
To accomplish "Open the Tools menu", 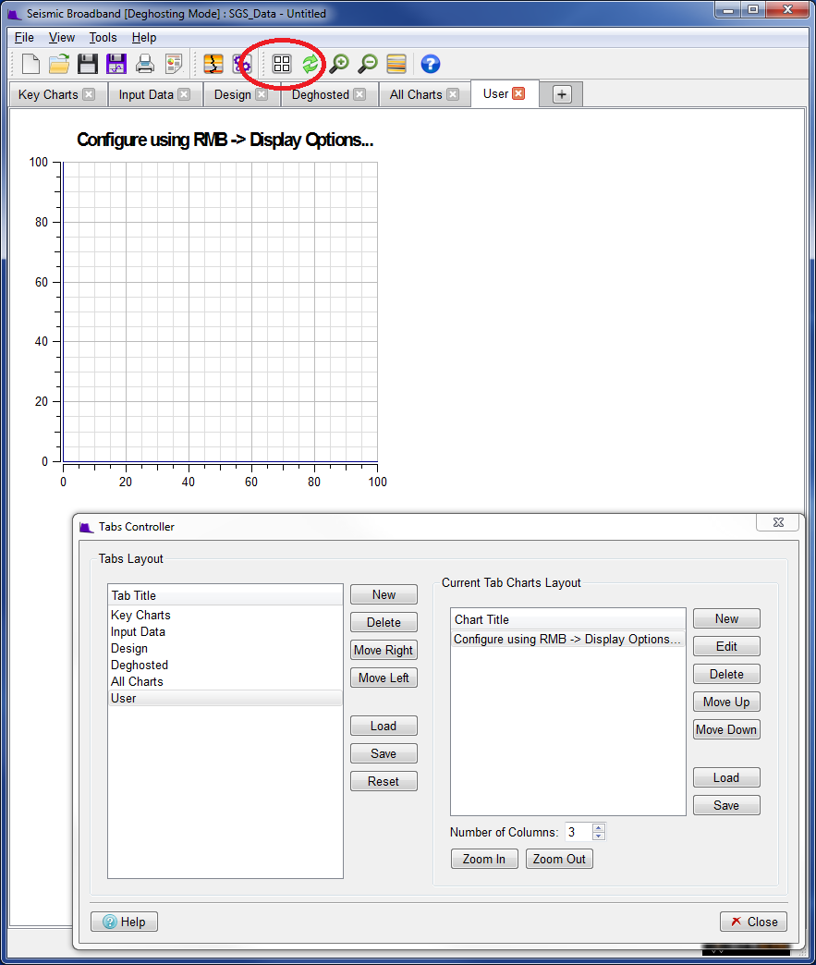I will coord(103,38).
